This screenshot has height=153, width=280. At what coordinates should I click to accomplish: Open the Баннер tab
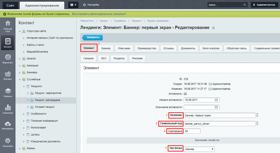point(106,48)
